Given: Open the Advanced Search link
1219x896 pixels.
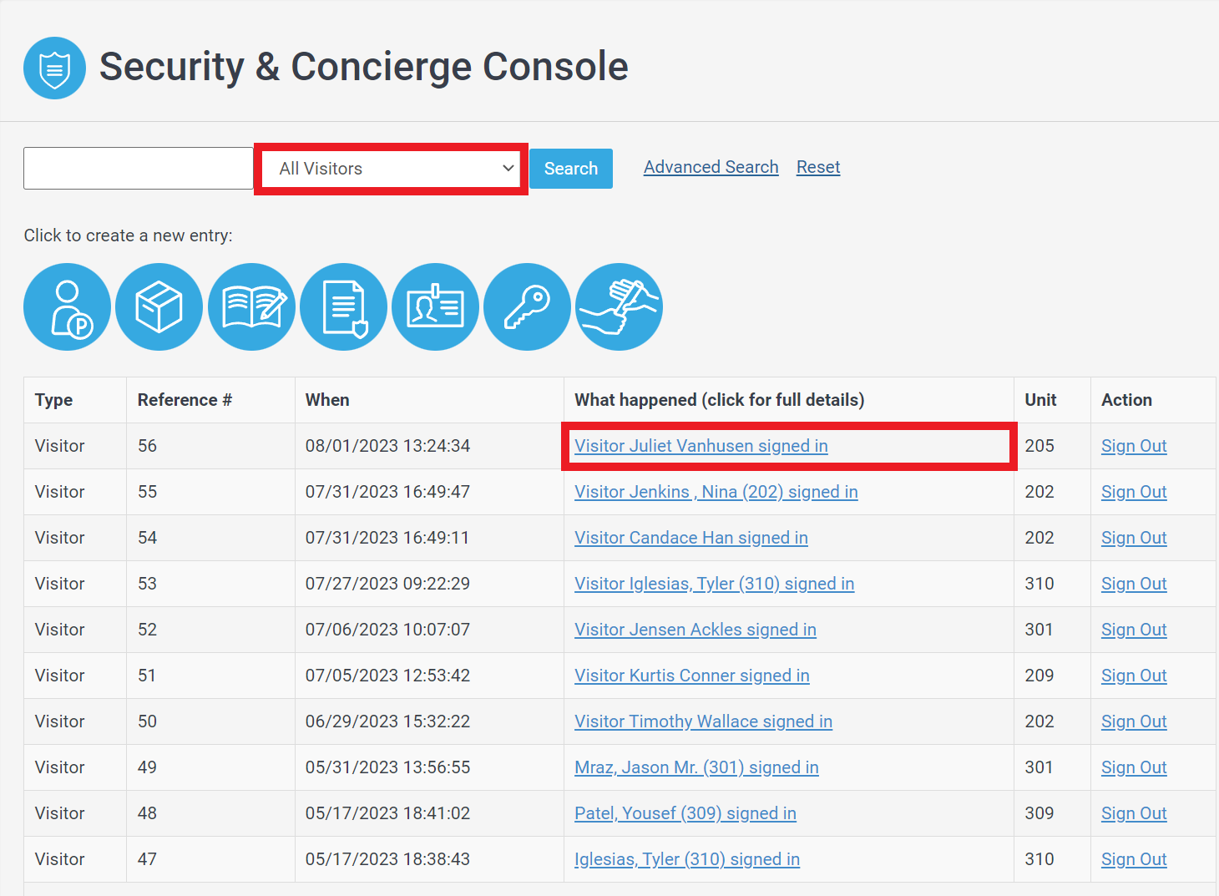Looking at the screenshot, I should (x=711, y=167).
